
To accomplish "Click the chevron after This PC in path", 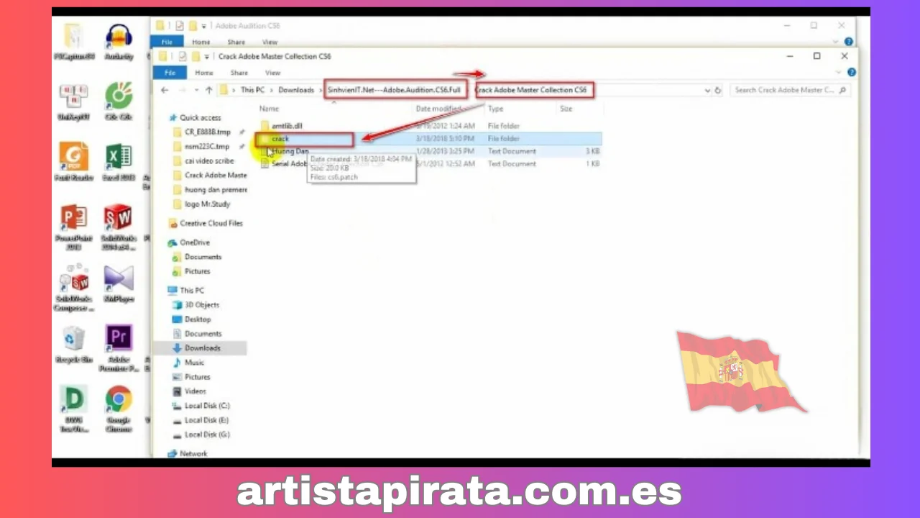I will 272,91.
